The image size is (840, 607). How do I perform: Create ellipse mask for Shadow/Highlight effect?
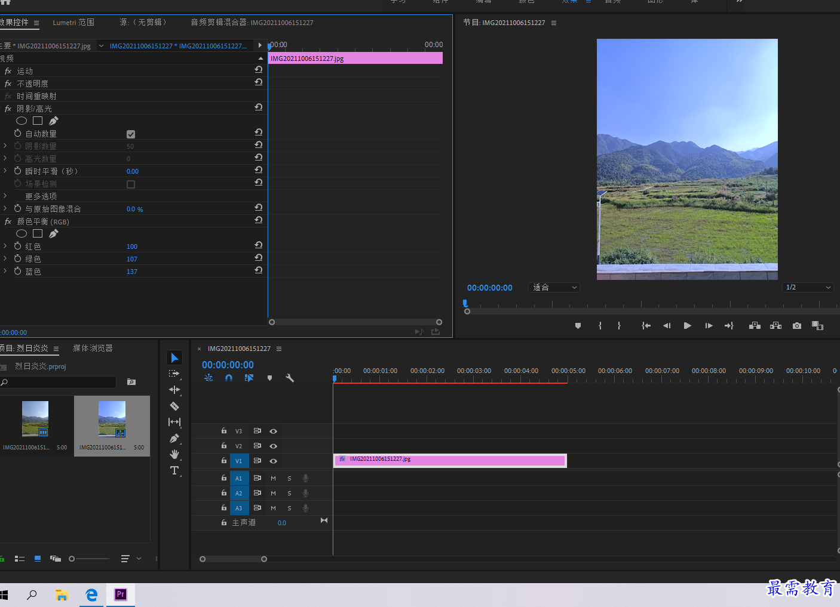(22, 121)
